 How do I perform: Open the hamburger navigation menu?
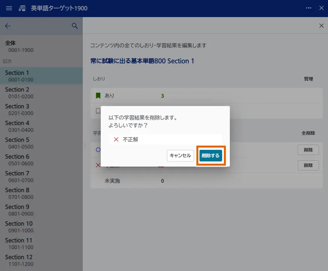pyautogui.click(x=9, y=8)
